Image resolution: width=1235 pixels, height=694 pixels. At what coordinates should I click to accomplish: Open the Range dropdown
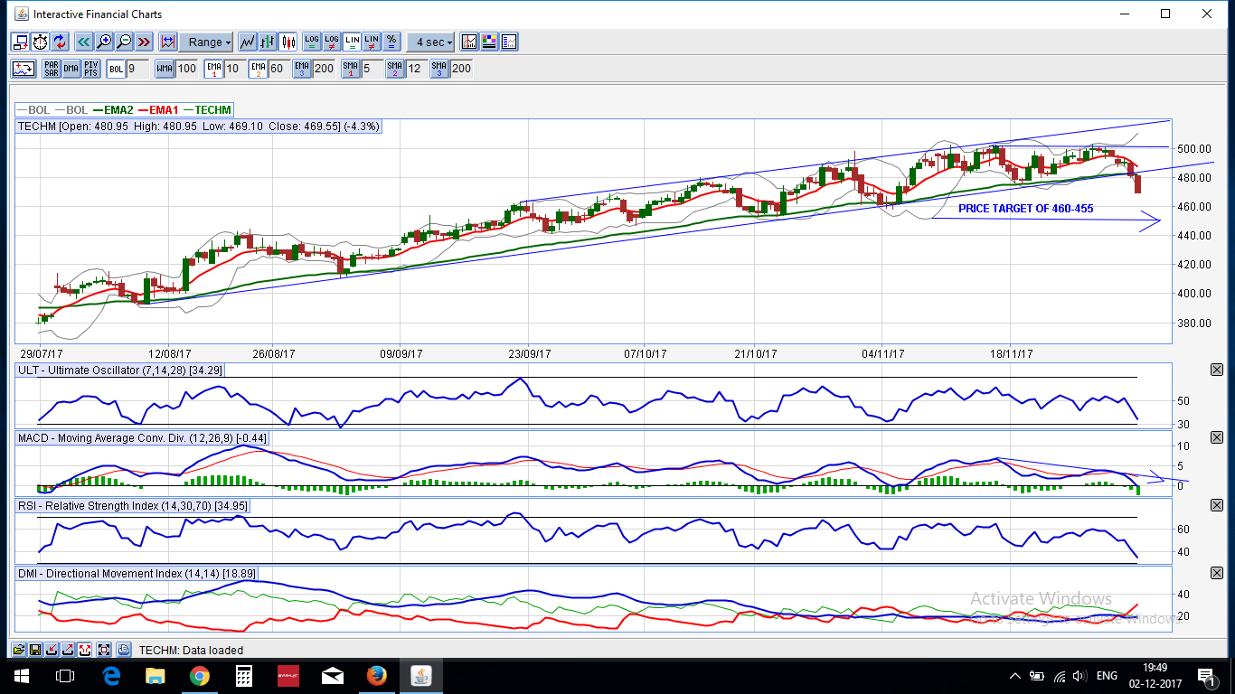pyautogui.click(x=206, y=42)
